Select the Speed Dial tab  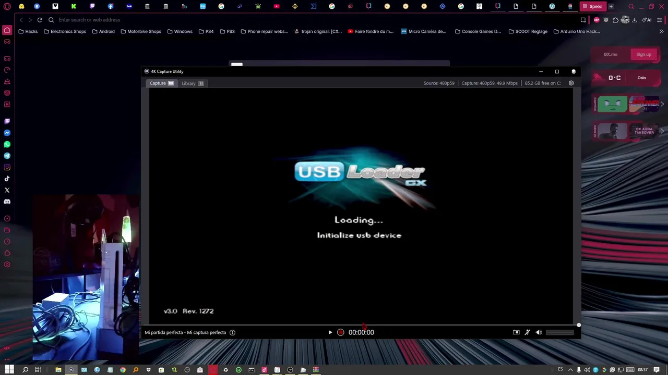pos(592,6)
